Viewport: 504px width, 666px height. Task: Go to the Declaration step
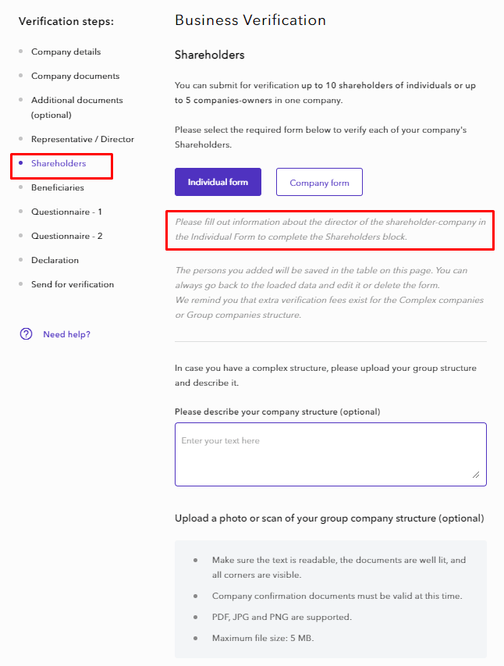pos(55,260)
